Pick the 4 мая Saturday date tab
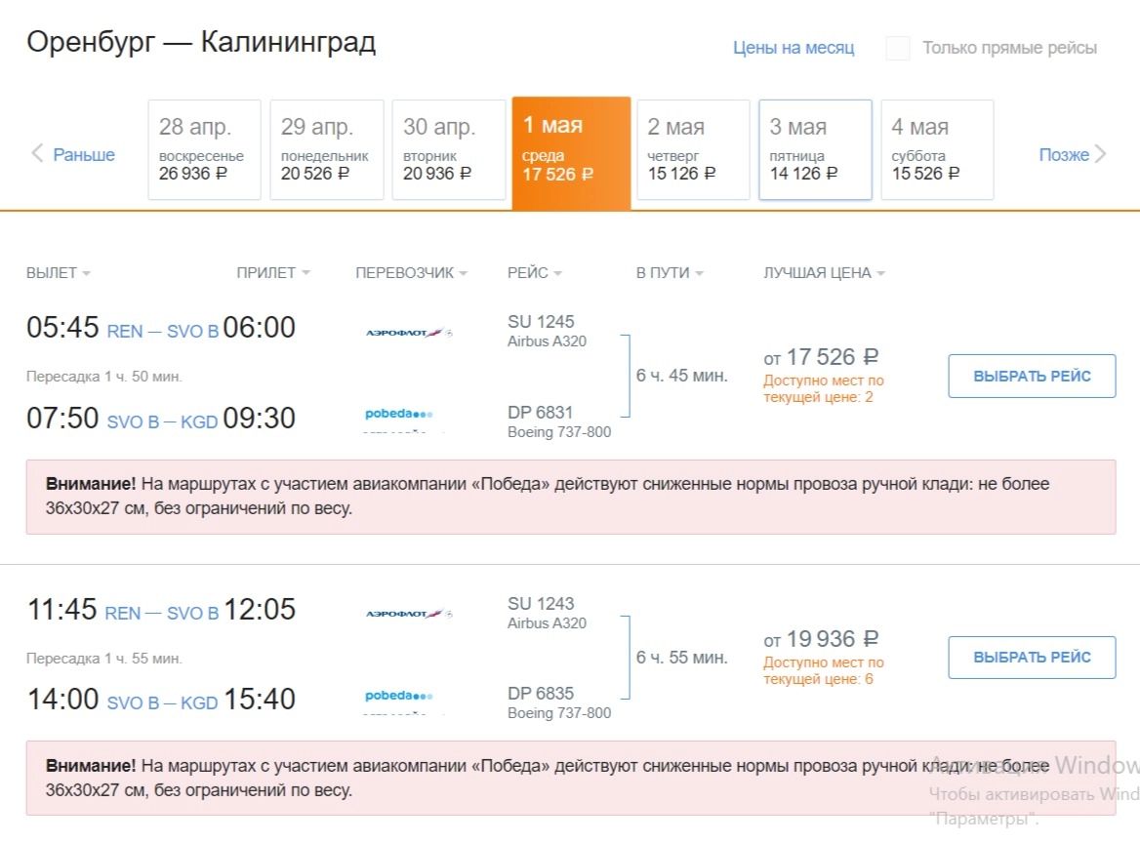The image size is (1140, 843). tap(937, 149)
